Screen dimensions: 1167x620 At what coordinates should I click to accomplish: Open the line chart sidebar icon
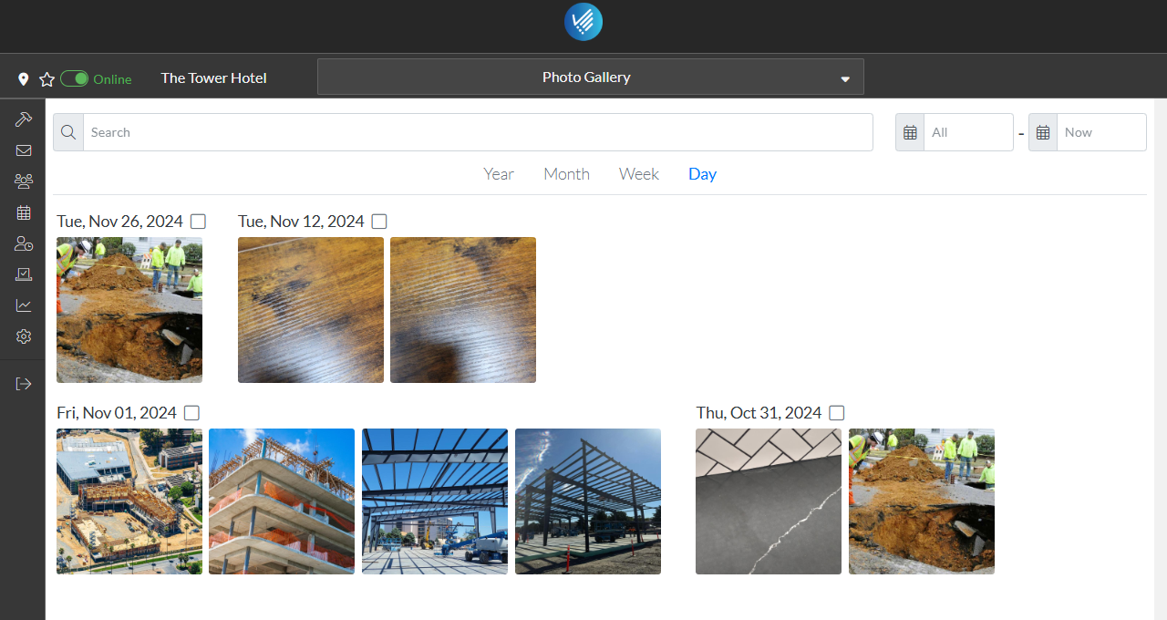pos(24,305)
